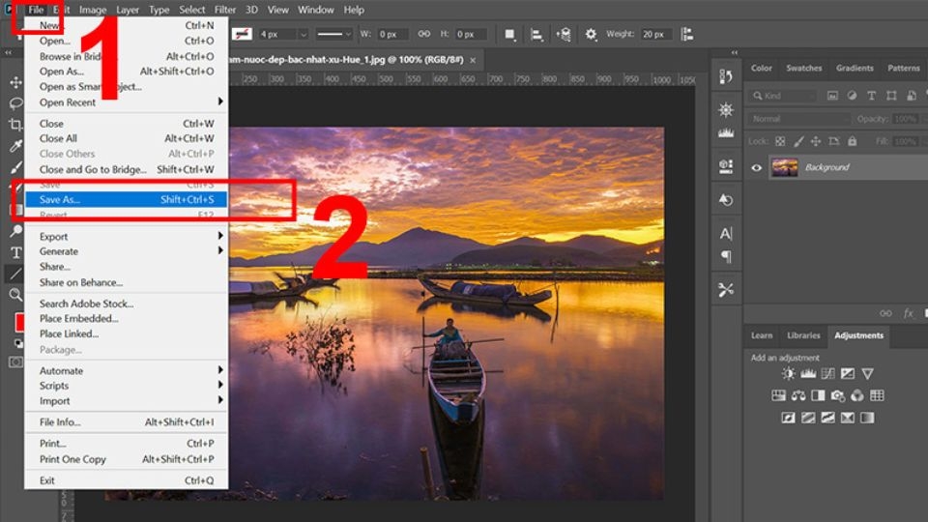Add an Invert adjustment
This screenshot has height=522, width=928.
(x=789, y=418)
